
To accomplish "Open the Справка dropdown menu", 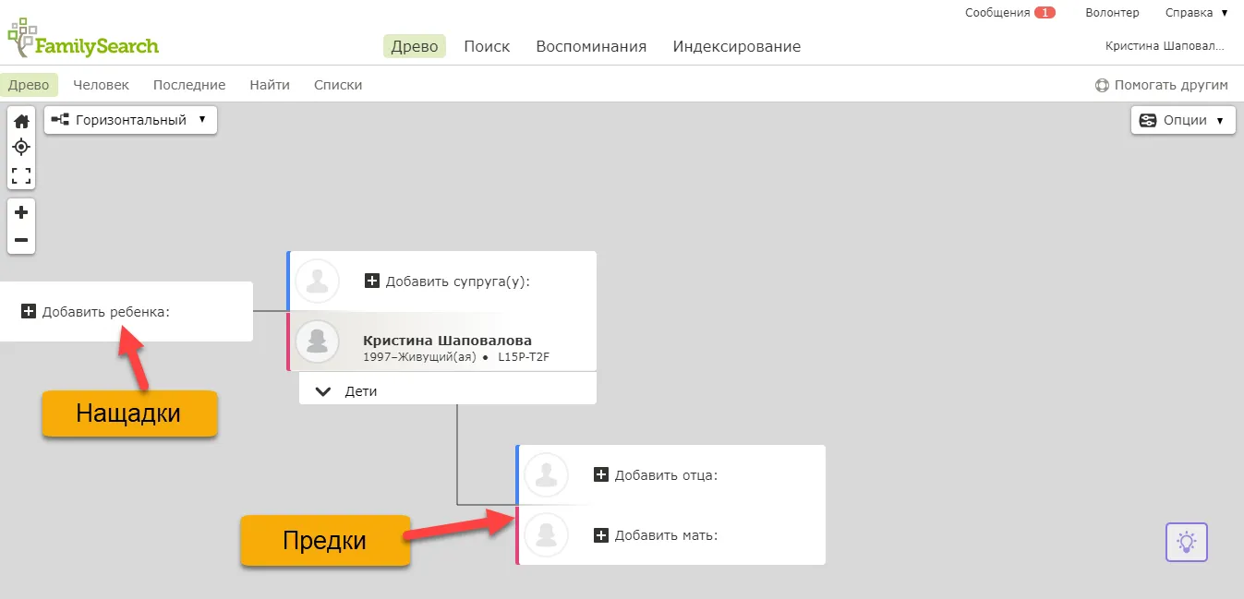I will pos(1196,13).
